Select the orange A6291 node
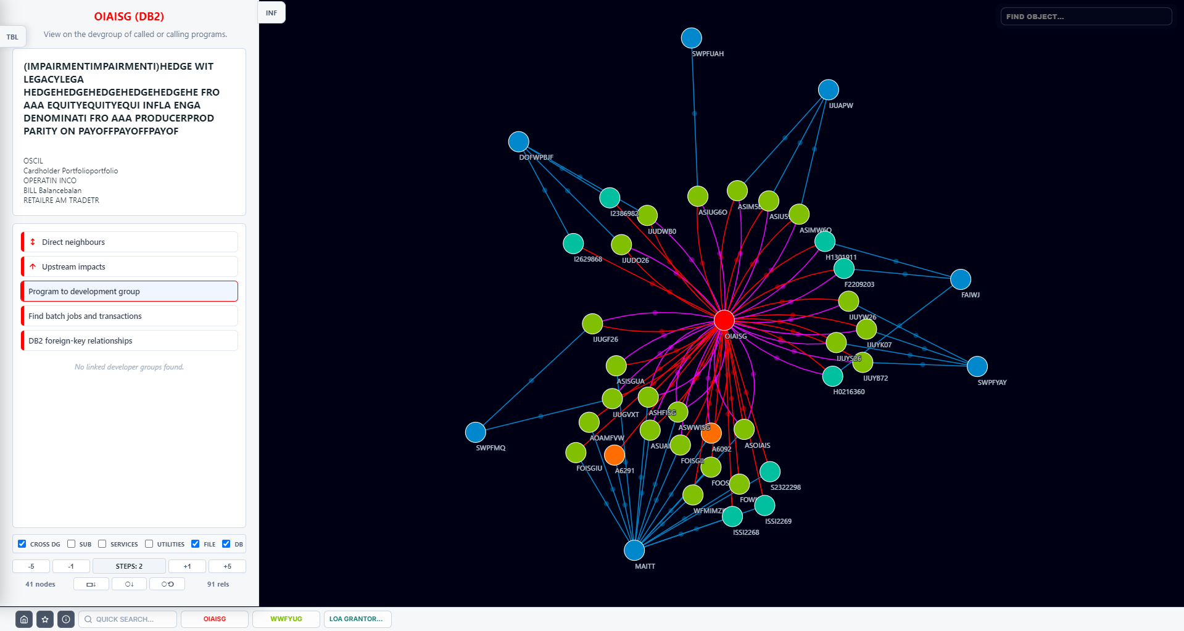Viewport: 1184px width, 631px height. [615, 455]
